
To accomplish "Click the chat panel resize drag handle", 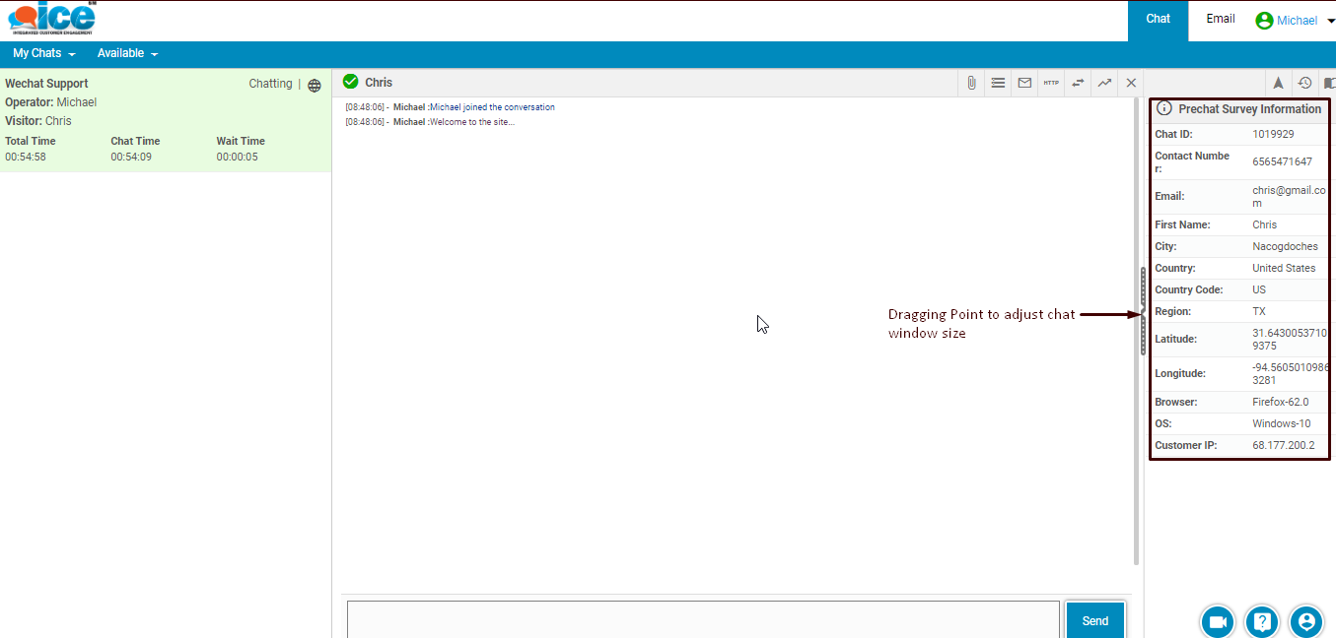I will tap(1143, 312).
